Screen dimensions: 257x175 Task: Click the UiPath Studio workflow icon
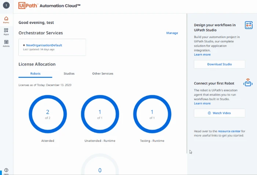coord(249,25)
